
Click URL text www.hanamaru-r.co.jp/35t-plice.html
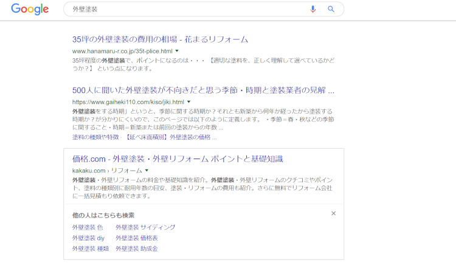(x=122, y=51)
